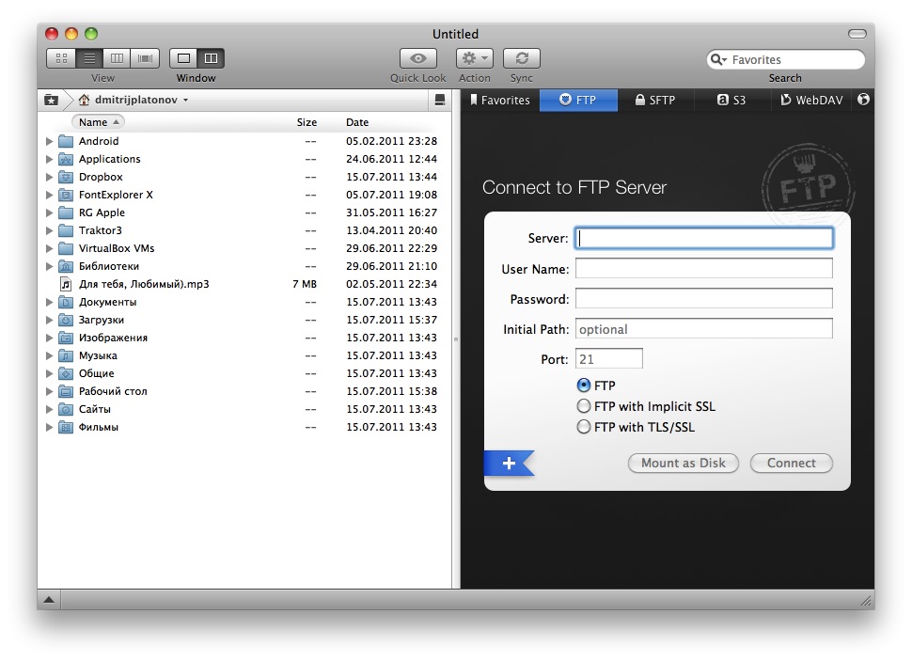Switch to icon view mode
912x661 pixels.
click(x=61, y=58)
